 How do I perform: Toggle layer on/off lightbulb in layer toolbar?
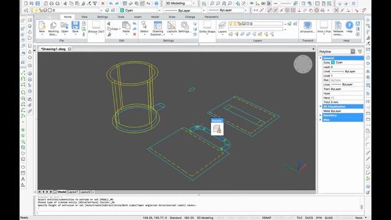tap(32, 10)
